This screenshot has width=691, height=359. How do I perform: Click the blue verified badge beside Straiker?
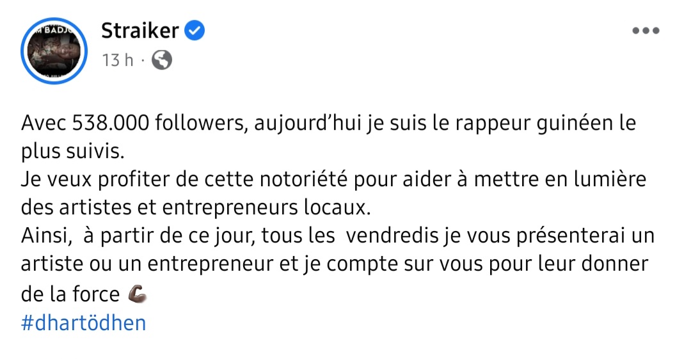194,31
